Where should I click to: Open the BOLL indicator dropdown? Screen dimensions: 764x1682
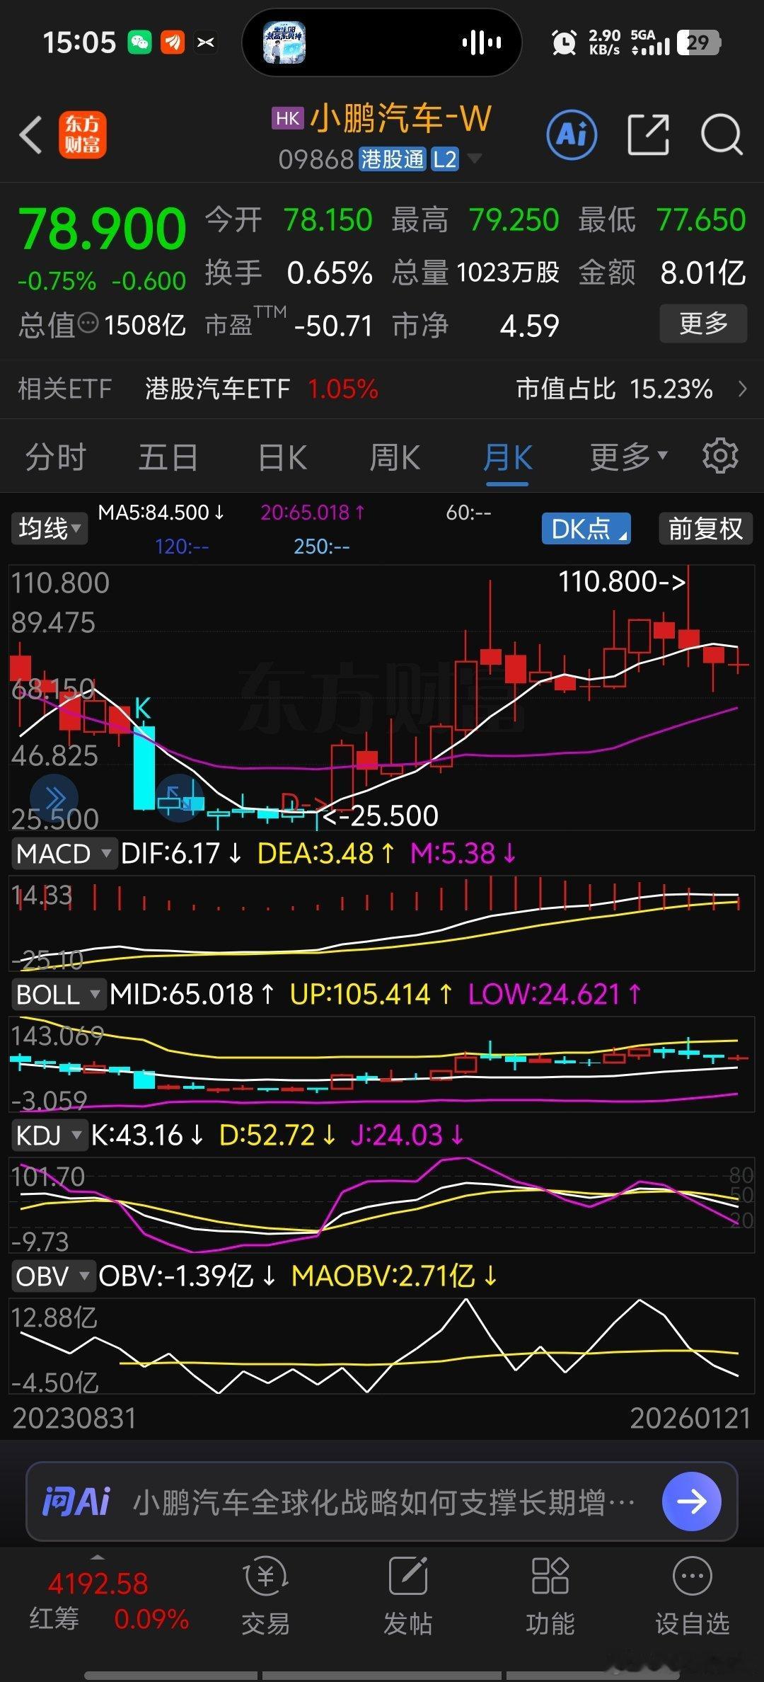click(x=58, y=994)
